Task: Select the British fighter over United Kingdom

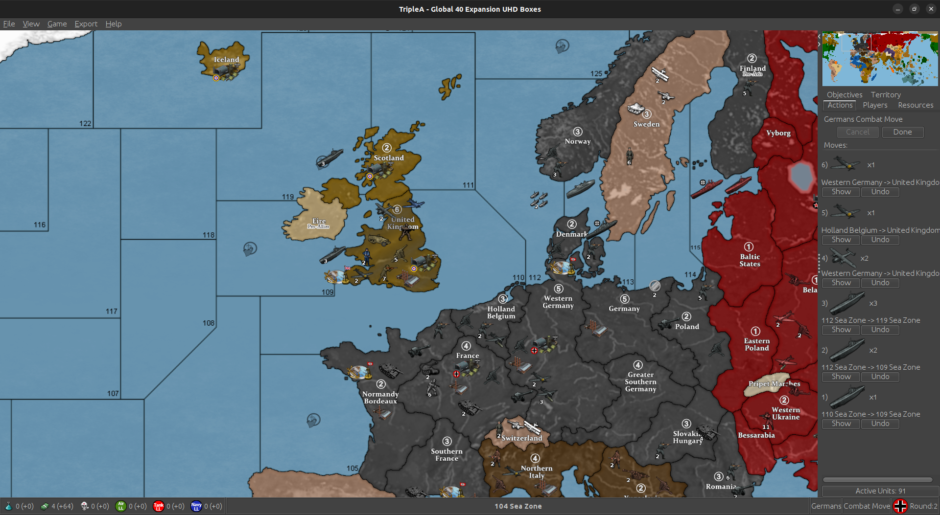Action: (x=414, y=203)
